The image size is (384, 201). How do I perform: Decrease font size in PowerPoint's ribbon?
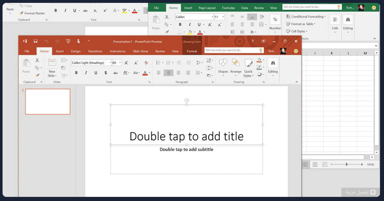pyautogui.click(x=136, y=63)
